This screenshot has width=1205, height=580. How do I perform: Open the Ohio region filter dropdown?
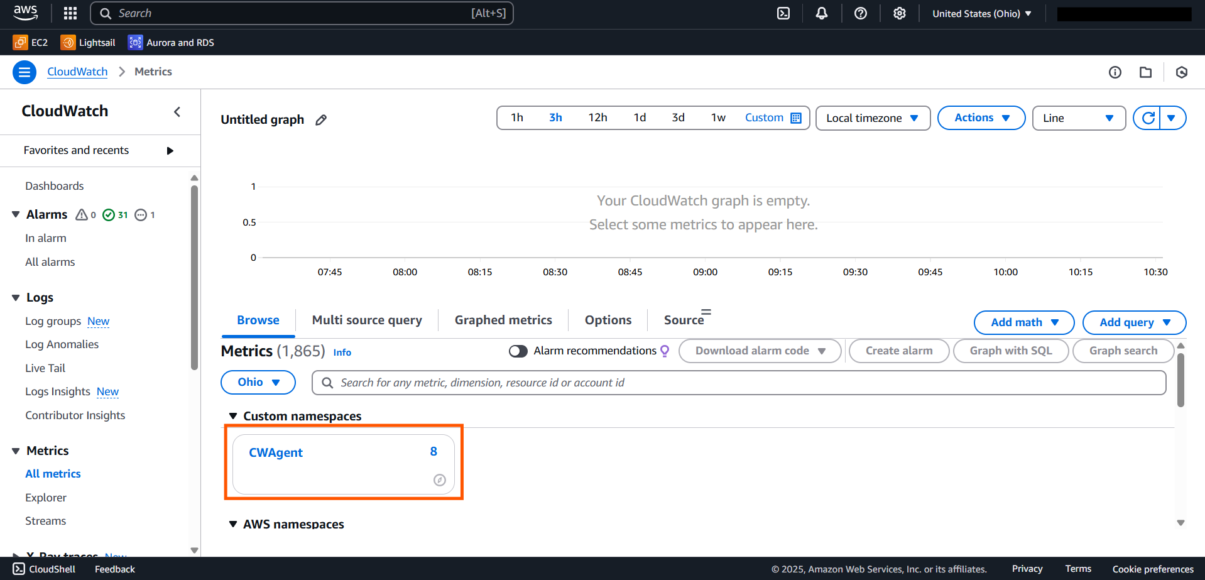(x=258, y=383)
